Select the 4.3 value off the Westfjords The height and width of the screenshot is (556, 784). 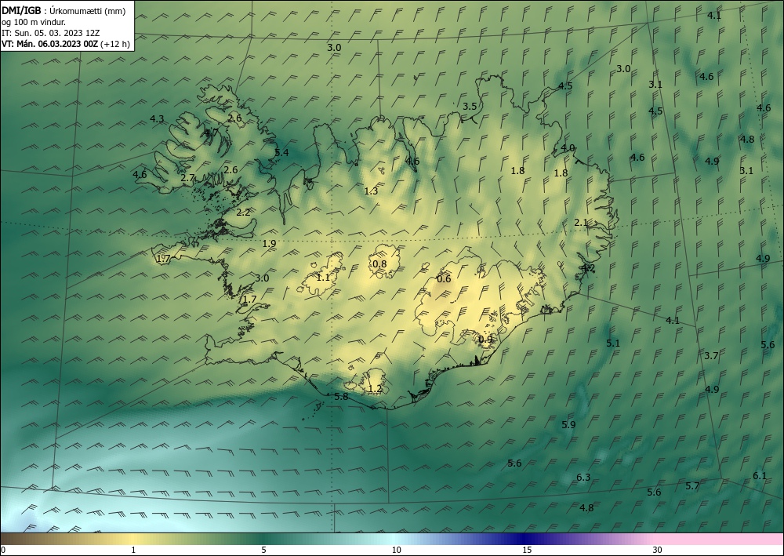[x=157, y=119]
